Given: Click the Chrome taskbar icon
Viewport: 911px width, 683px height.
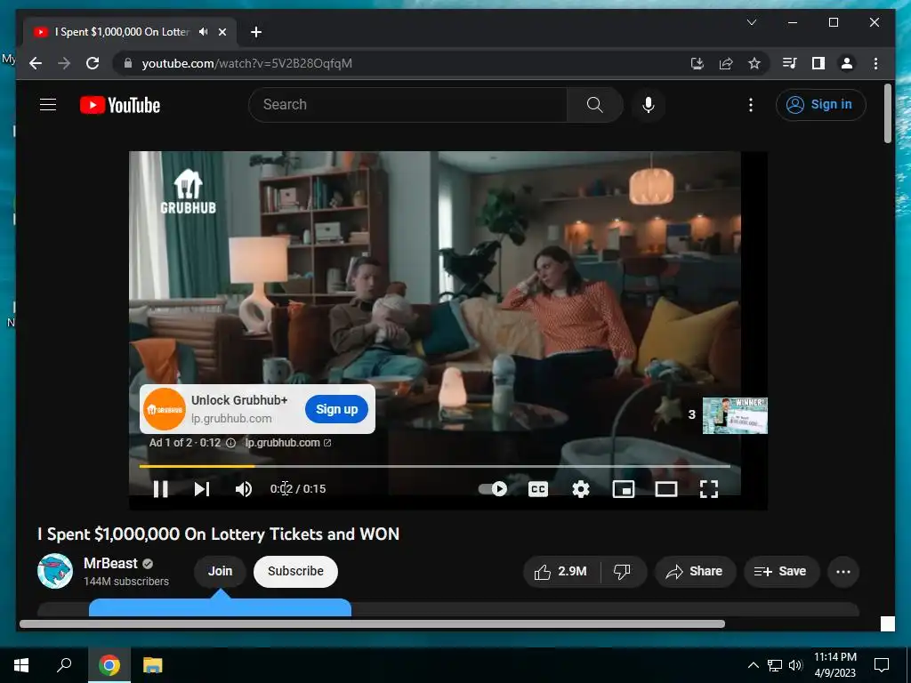Looking at the screenshot, I should [x=109, y=665].
